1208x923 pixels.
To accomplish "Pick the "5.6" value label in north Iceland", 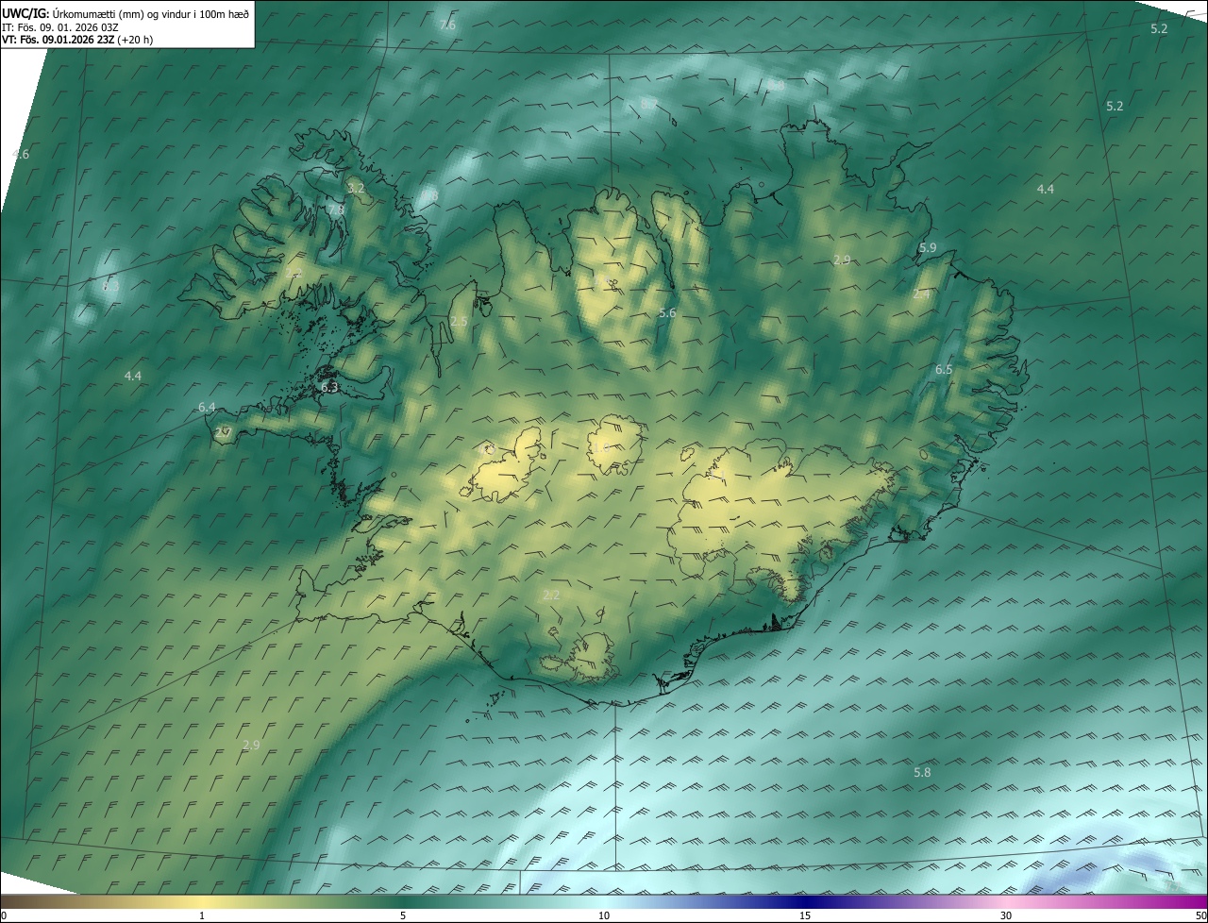I will (x=667, y=312).
